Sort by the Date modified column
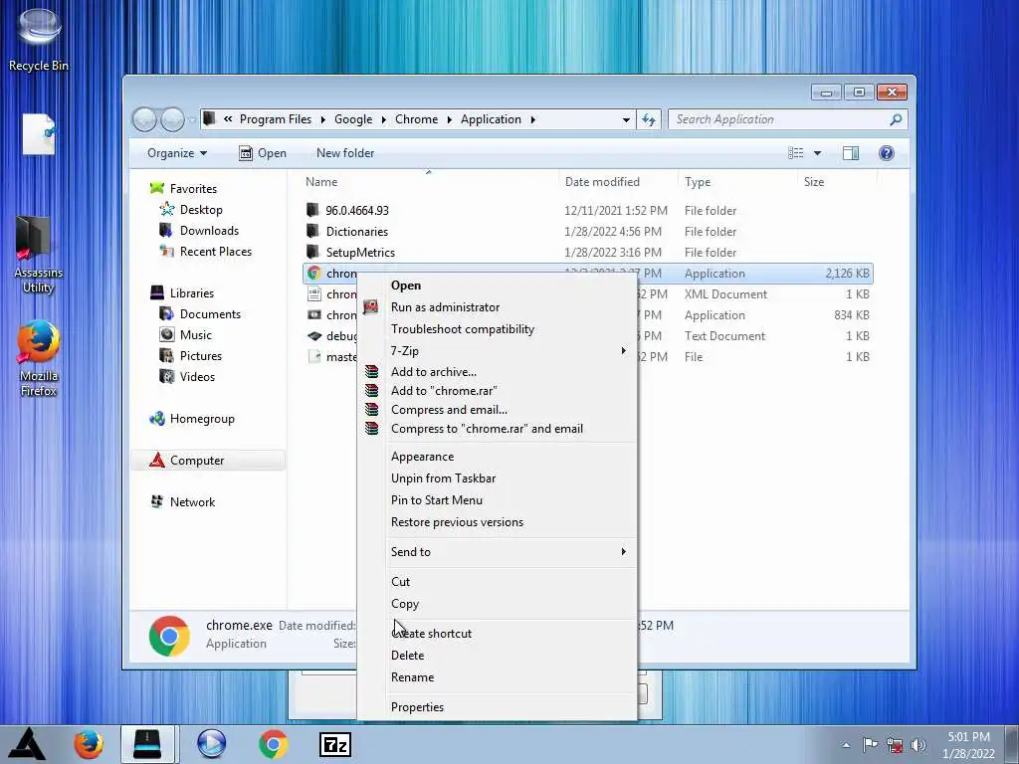The image size is (1019, 764). click(602, 182)
